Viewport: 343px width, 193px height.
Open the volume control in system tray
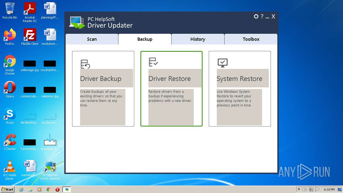click(x=305, y=190)
